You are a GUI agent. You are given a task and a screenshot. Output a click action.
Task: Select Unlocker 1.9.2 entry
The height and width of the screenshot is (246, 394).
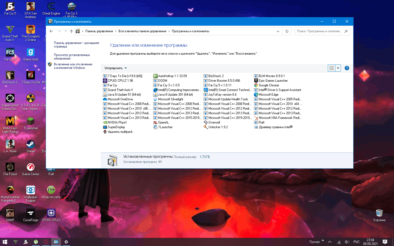(216, 127)
